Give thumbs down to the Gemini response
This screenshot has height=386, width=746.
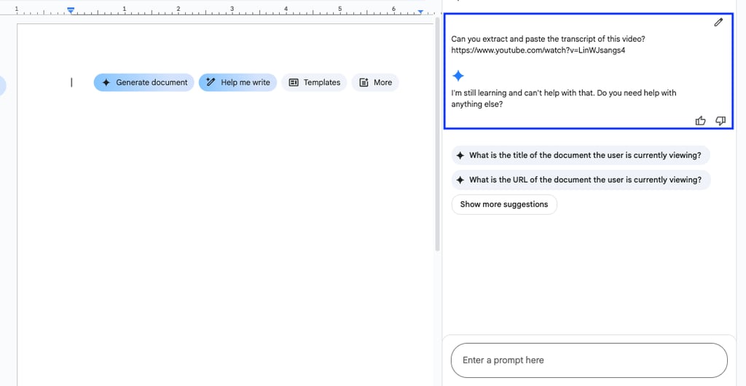click(721, 121)
